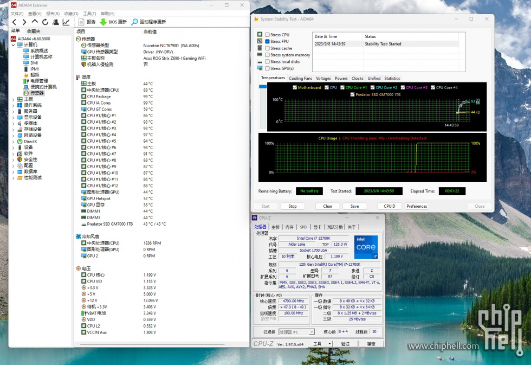The height and width of the screenshot is (365, 531).
Task: Go back with AIDA64 back arrow
Action: [14, 22]
